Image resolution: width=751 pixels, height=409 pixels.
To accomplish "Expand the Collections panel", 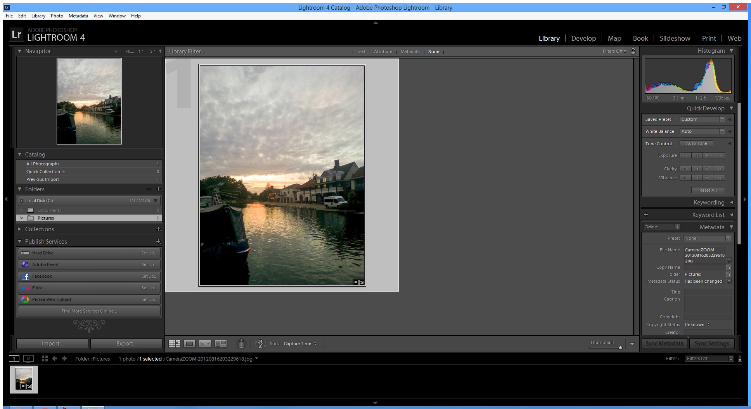I will 20,229.
